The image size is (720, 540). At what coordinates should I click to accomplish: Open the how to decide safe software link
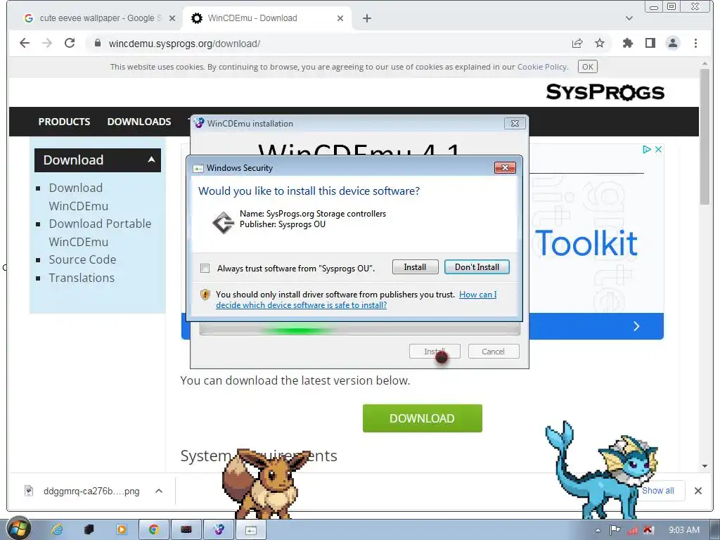[356, 300]
